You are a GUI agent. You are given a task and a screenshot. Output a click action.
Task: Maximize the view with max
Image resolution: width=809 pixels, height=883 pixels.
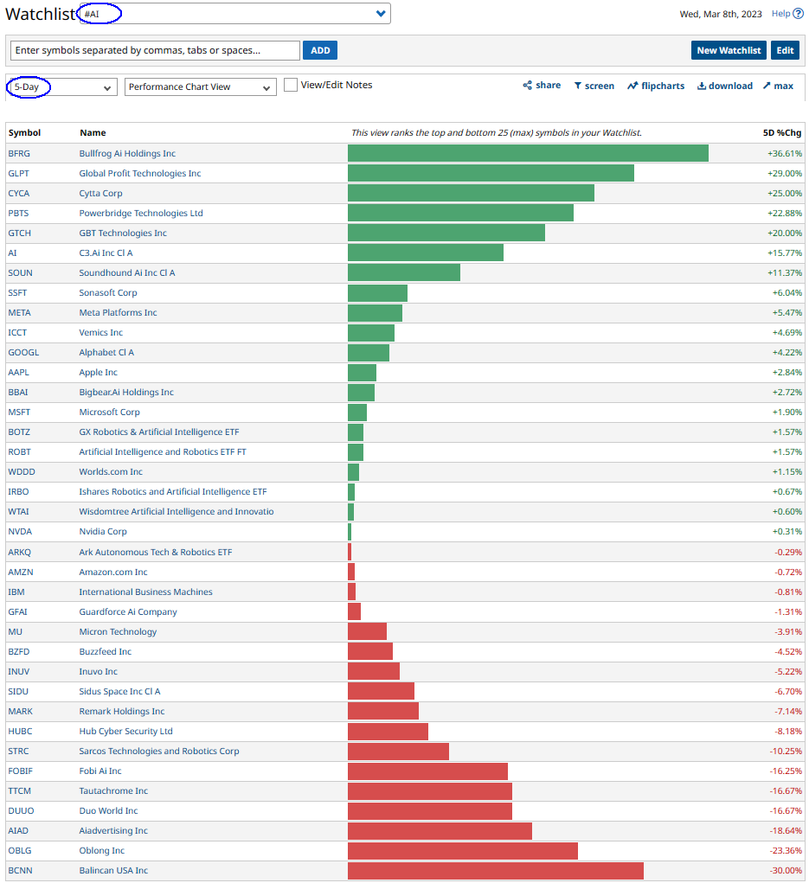[778, 86]
